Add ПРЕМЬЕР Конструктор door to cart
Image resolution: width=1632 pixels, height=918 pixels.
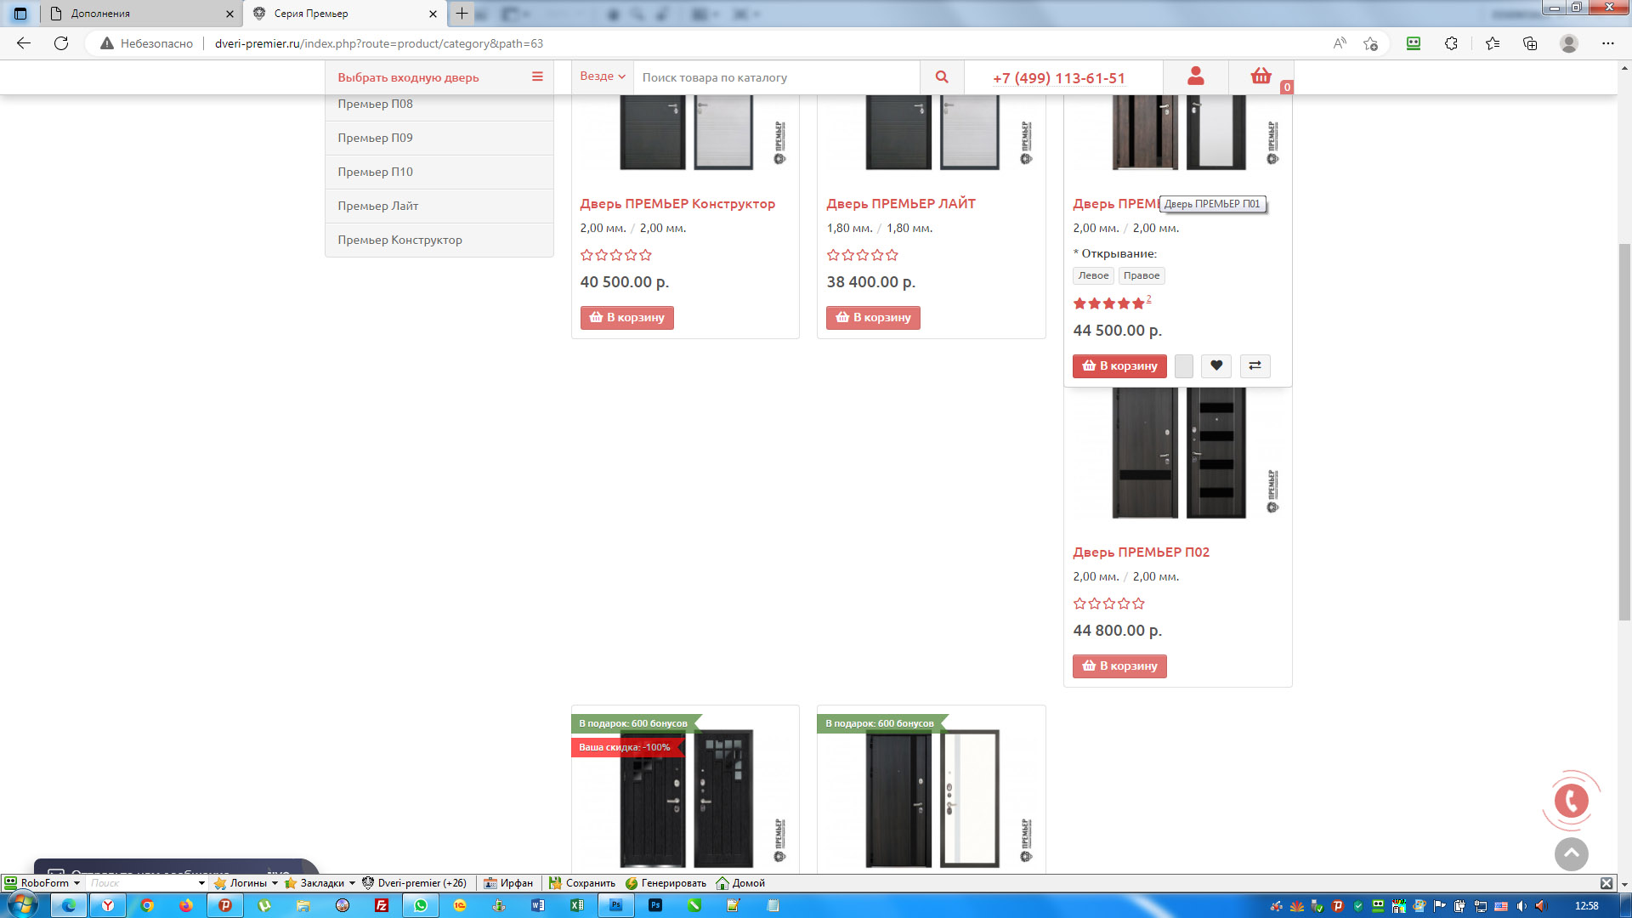click(x=627, y=318)
